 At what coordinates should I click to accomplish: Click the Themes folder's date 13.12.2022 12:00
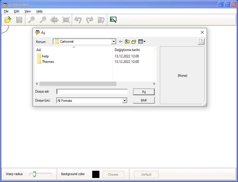pyautogui.click(x=127, y=62)
